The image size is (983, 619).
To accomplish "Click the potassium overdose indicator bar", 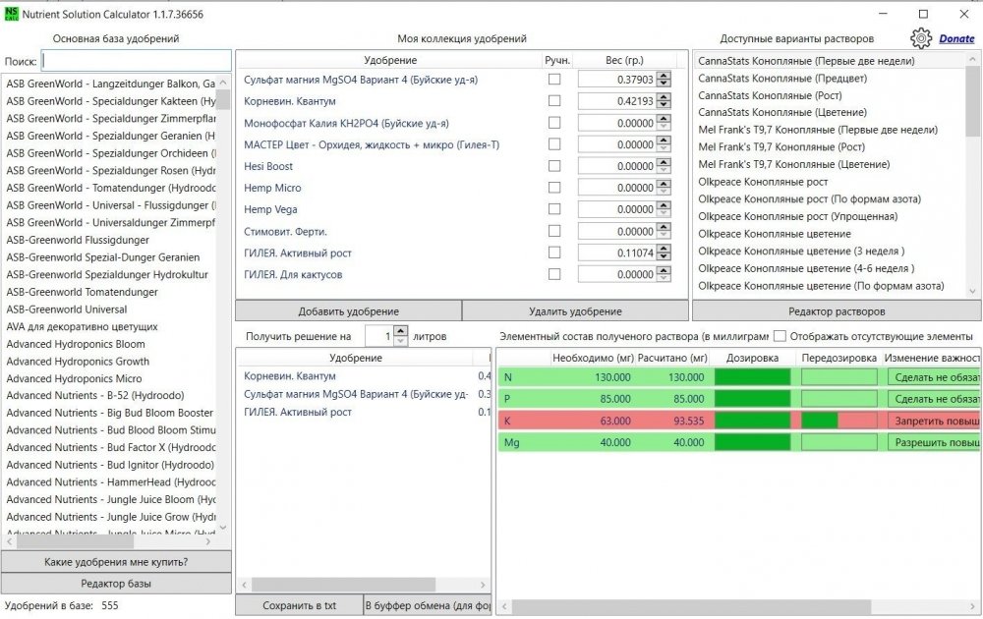I will pos(838,421).
